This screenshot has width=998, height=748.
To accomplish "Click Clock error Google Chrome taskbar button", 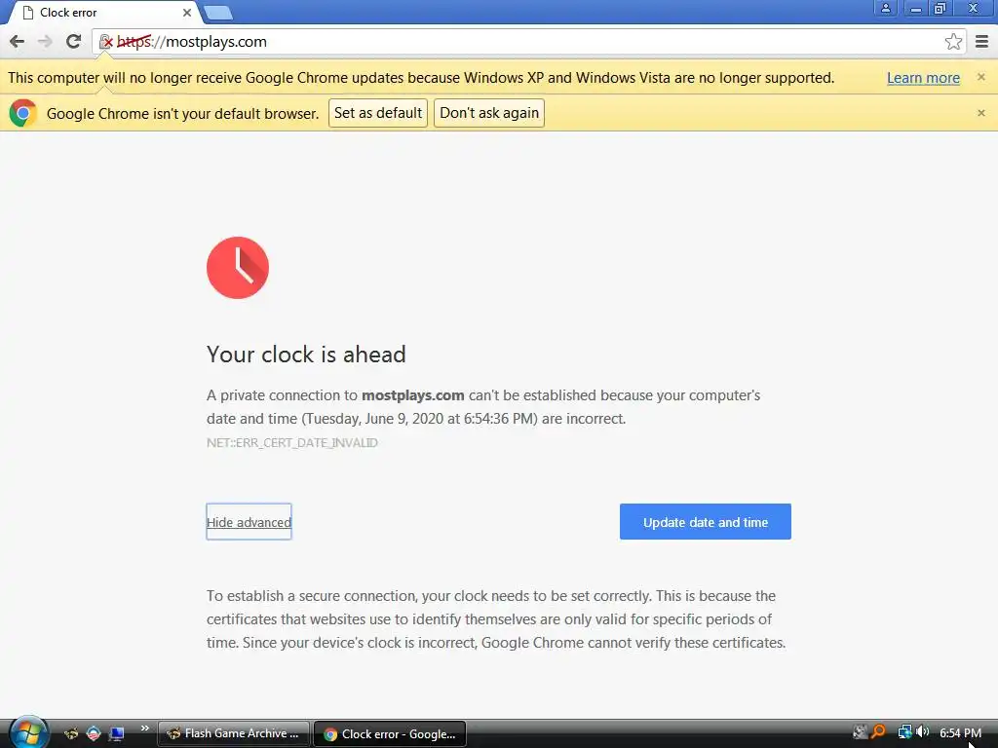I will [x=390, y=733].
